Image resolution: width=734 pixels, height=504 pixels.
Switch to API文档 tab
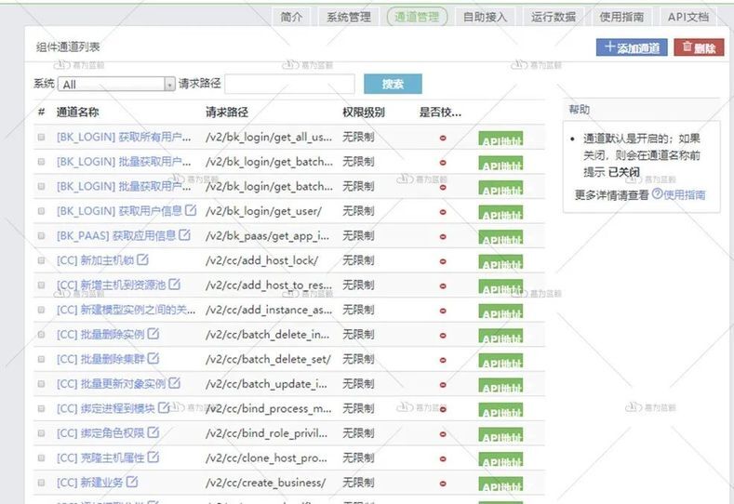[x=687, y=17]
